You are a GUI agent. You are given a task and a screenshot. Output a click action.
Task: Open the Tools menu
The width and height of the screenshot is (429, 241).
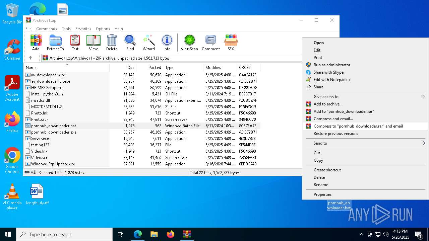tap(66, 29)
